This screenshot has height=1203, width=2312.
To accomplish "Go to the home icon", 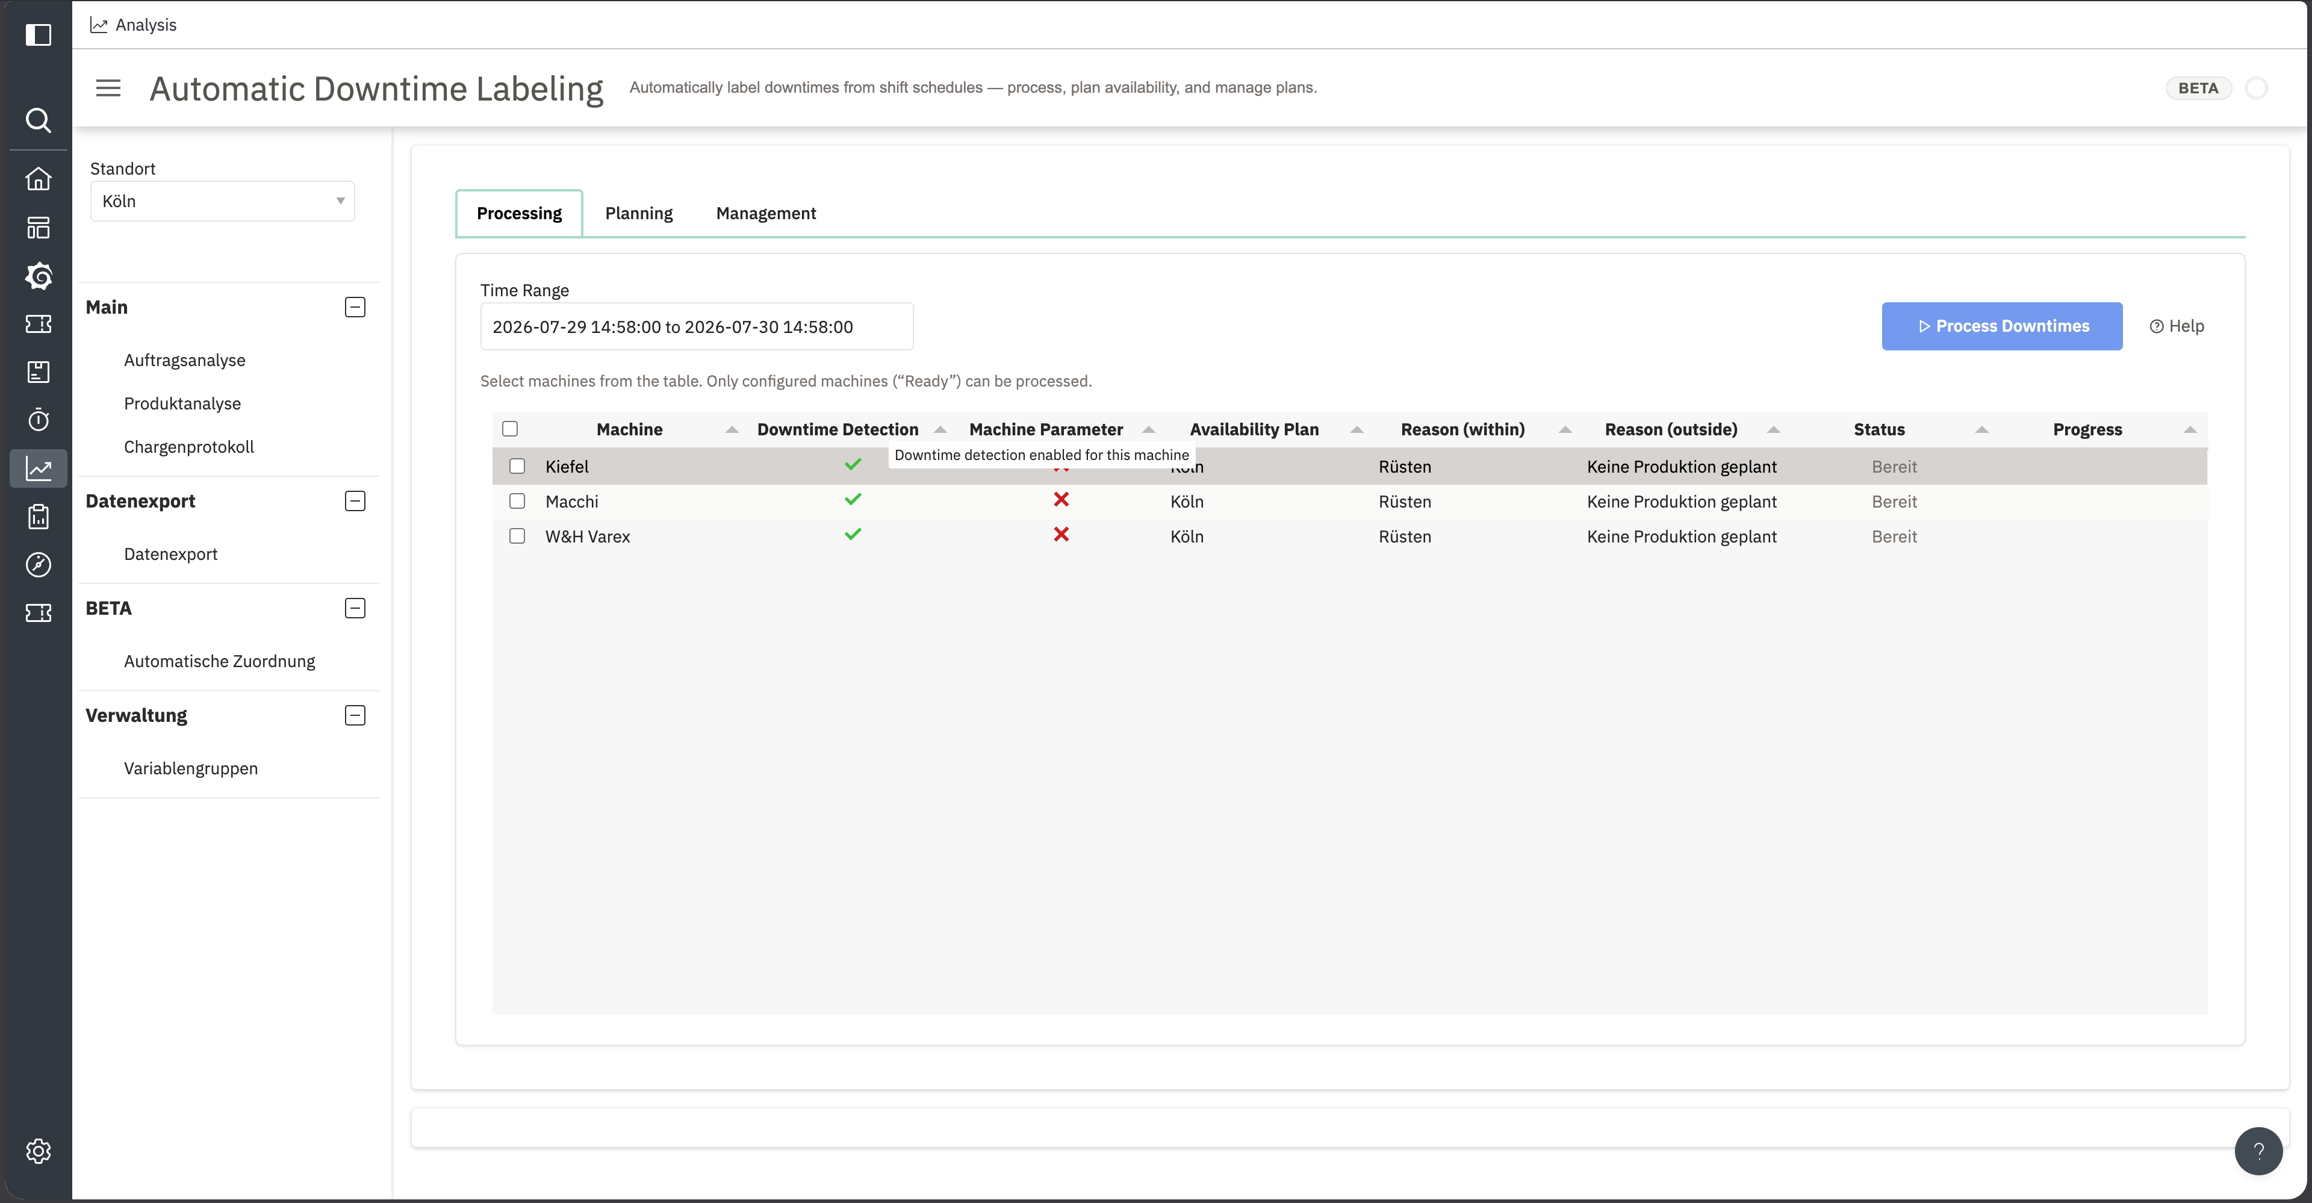I will click(38, 179).
